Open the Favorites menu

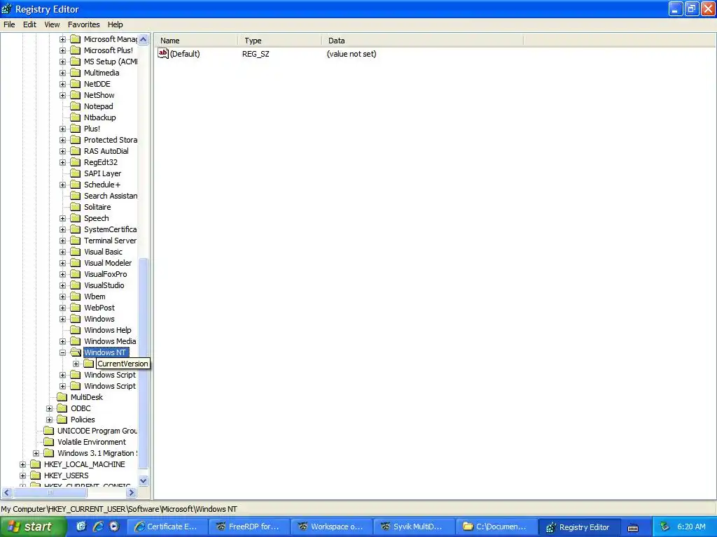[x=84, y=24]
